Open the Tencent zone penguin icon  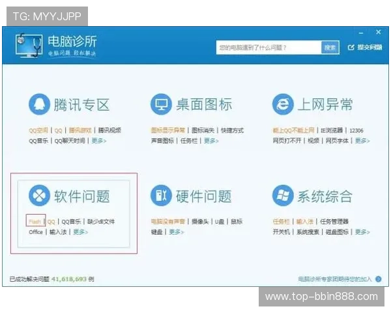click(x=39, y=104)
